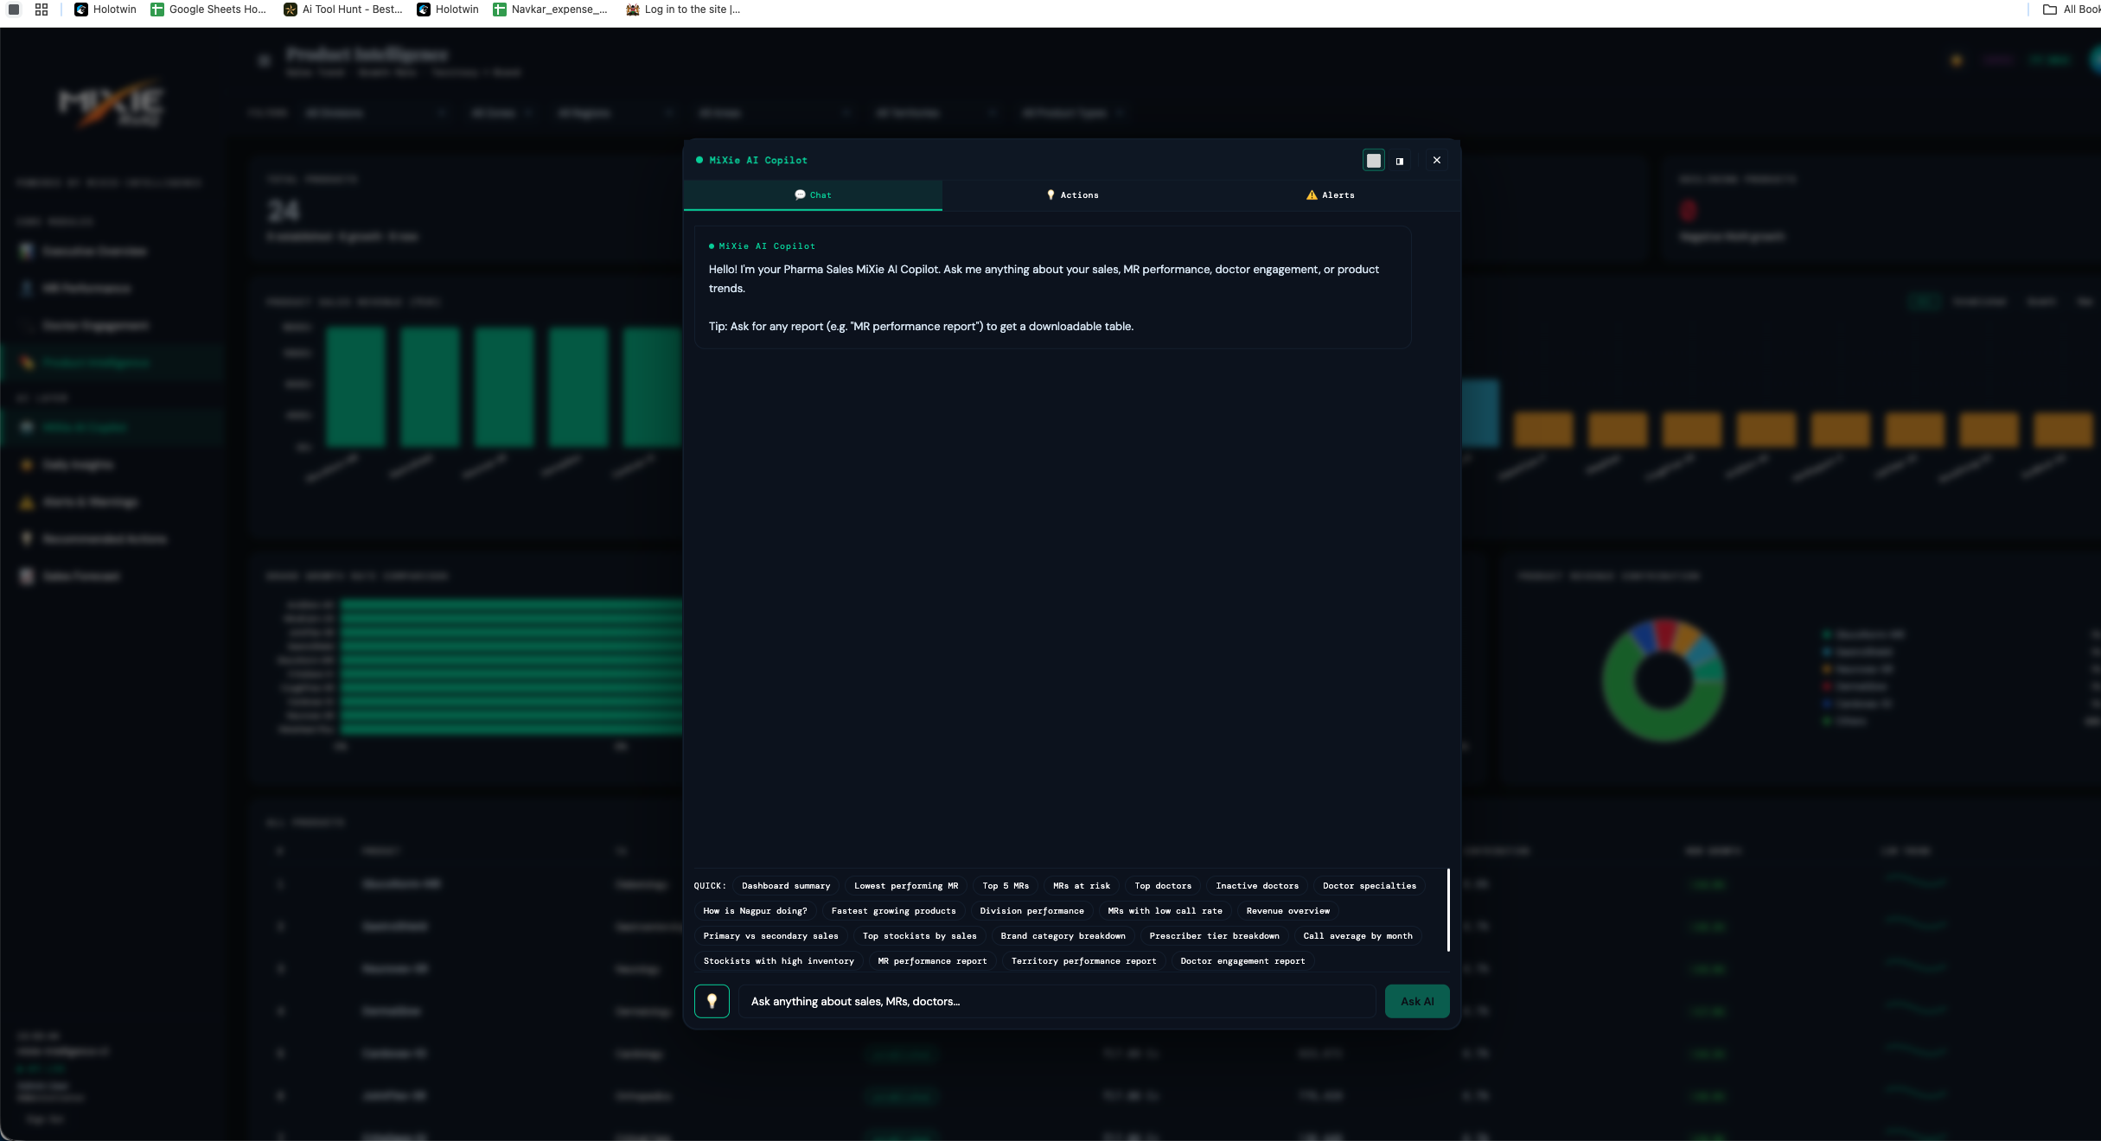2101x1141 pixels.
Task: Switch to the Google Sheets browser tab
Action: pos(208,10)
